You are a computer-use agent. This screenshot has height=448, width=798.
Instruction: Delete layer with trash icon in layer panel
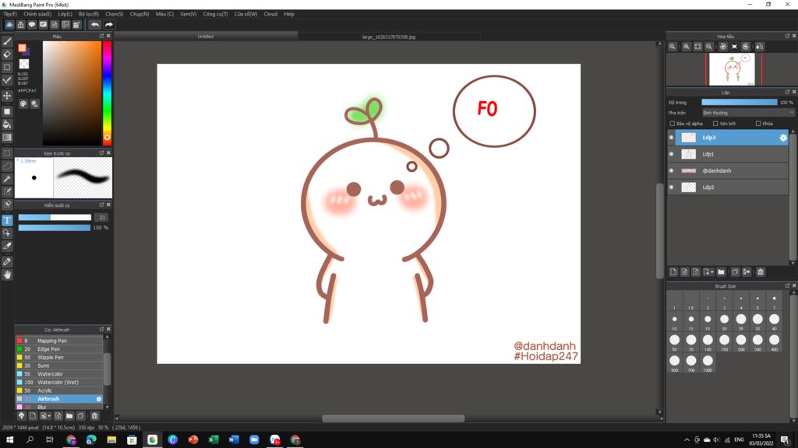click(x=761, y=272)
